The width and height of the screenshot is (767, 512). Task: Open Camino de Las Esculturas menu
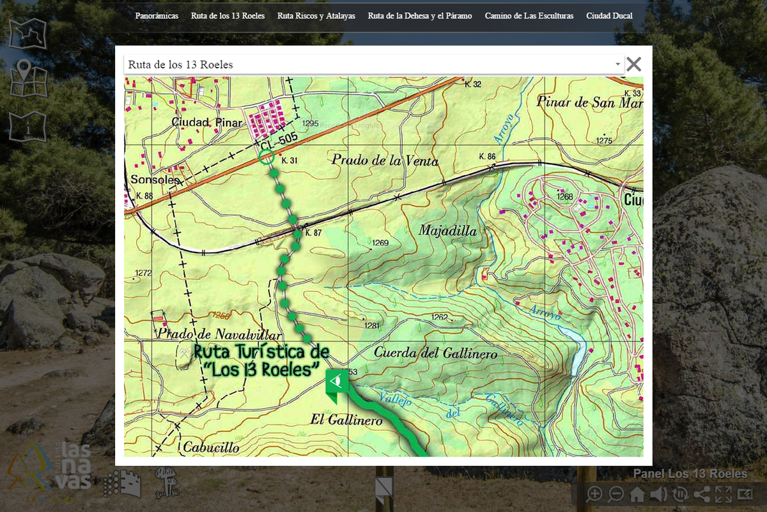click(529, 16)
